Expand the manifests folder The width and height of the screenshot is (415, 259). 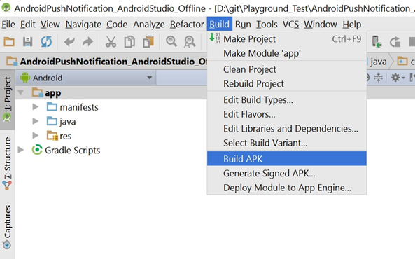(x=36, y=106)
